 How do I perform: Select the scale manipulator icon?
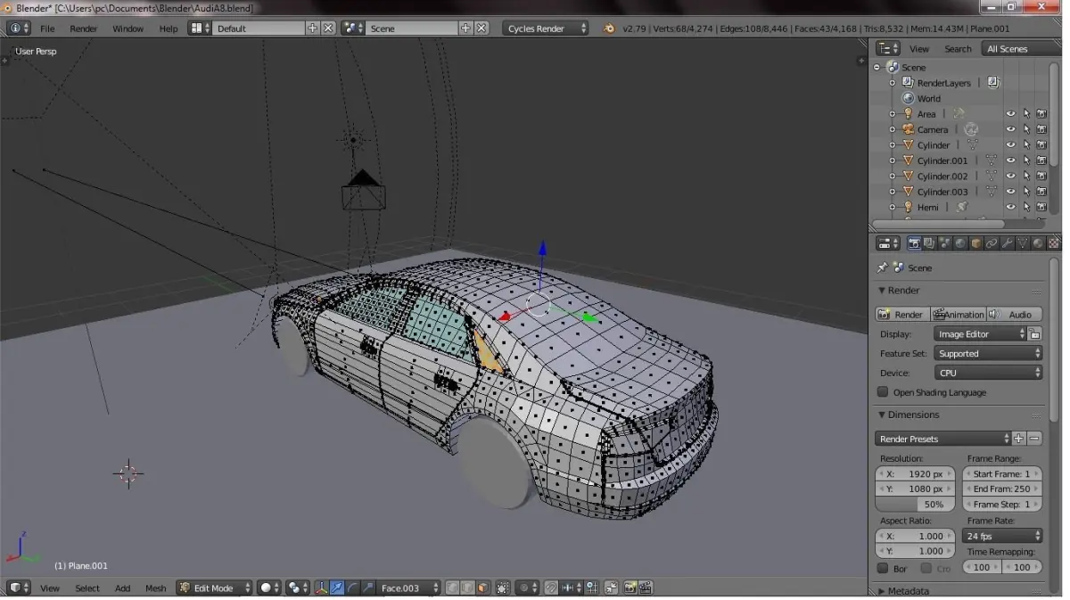point(368,588)
